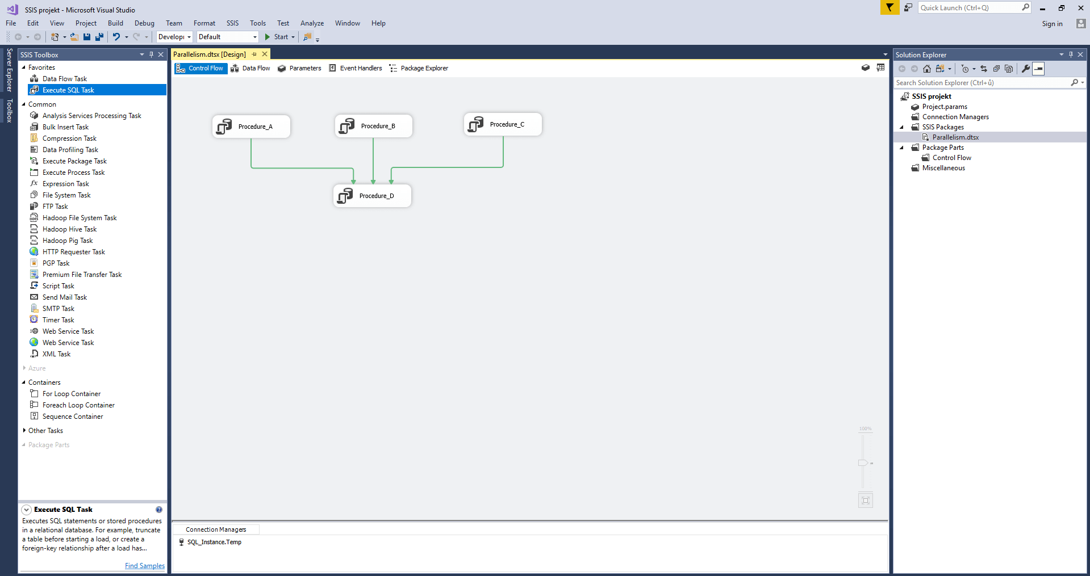The width and height of the screenshot is (1090, 576).
Task: Click the notifications flag icon
Action: [x=889, y=7]
